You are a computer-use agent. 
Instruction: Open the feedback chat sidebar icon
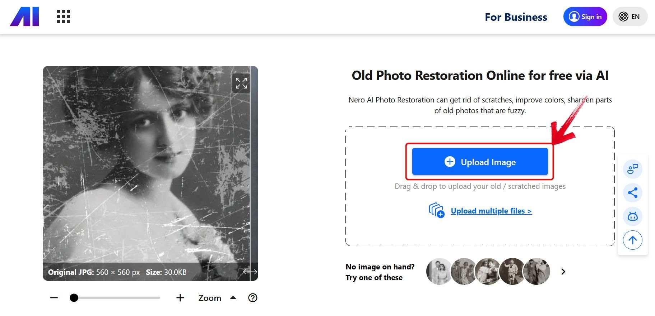tap(632, 169)
